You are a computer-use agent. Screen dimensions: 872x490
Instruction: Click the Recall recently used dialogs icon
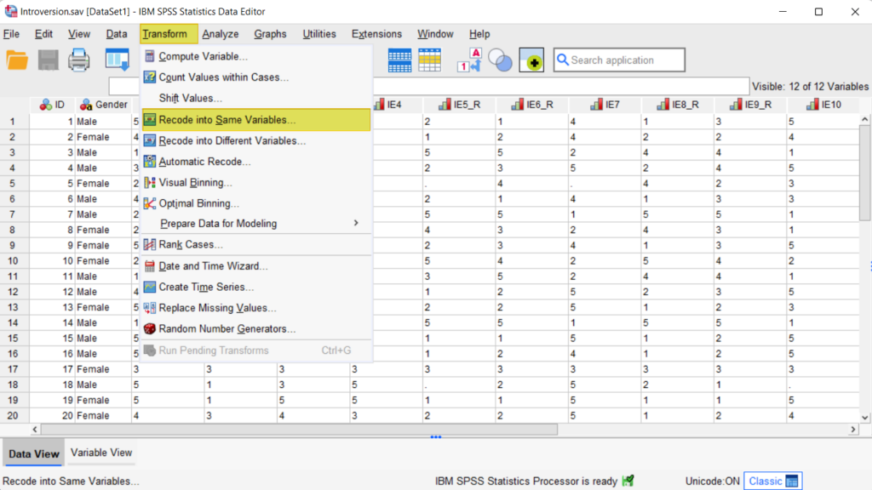117,60
